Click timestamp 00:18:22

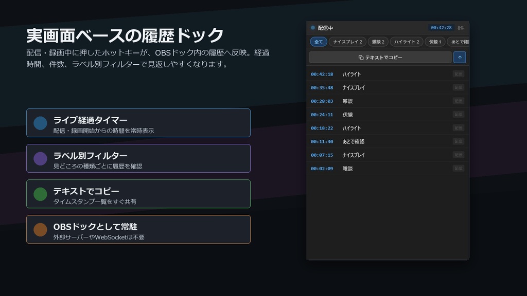click(x=322, y=128)
